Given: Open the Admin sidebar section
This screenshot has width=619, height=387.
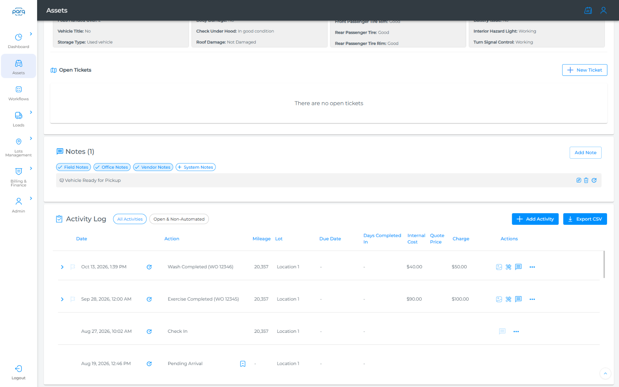Looking at the screenshot, I should tap(18, 205).
